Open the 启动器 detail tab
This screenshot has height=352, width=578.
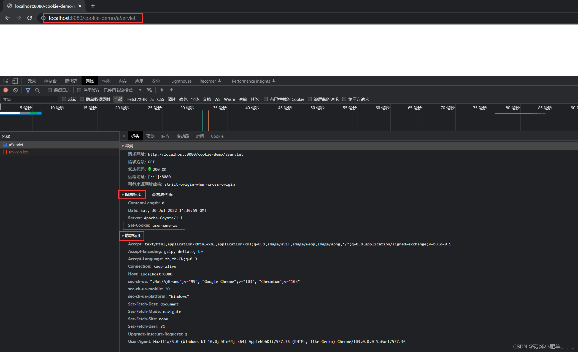[183, 136]
